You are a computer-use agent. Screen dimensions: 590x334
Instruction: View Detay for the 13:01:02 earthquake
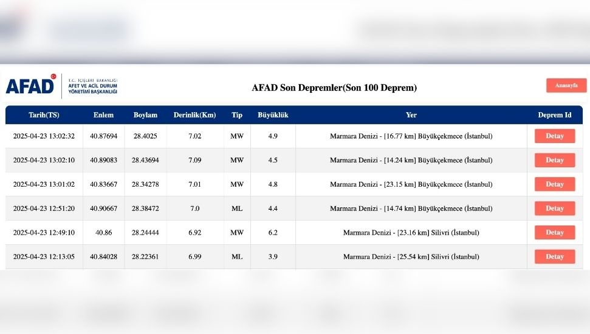tap(554, 184)
